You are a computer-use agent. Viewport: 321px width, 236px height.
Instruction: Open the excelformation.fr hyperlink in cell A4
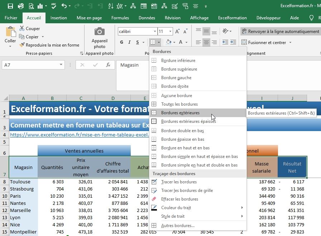click(80, 135)
